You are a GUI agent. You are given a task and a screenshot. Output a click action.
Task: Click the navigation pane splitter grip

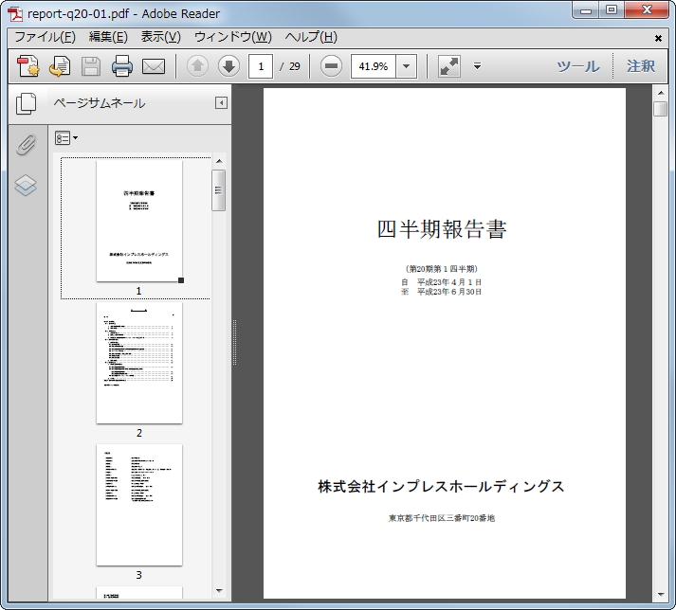coord(234,343)
